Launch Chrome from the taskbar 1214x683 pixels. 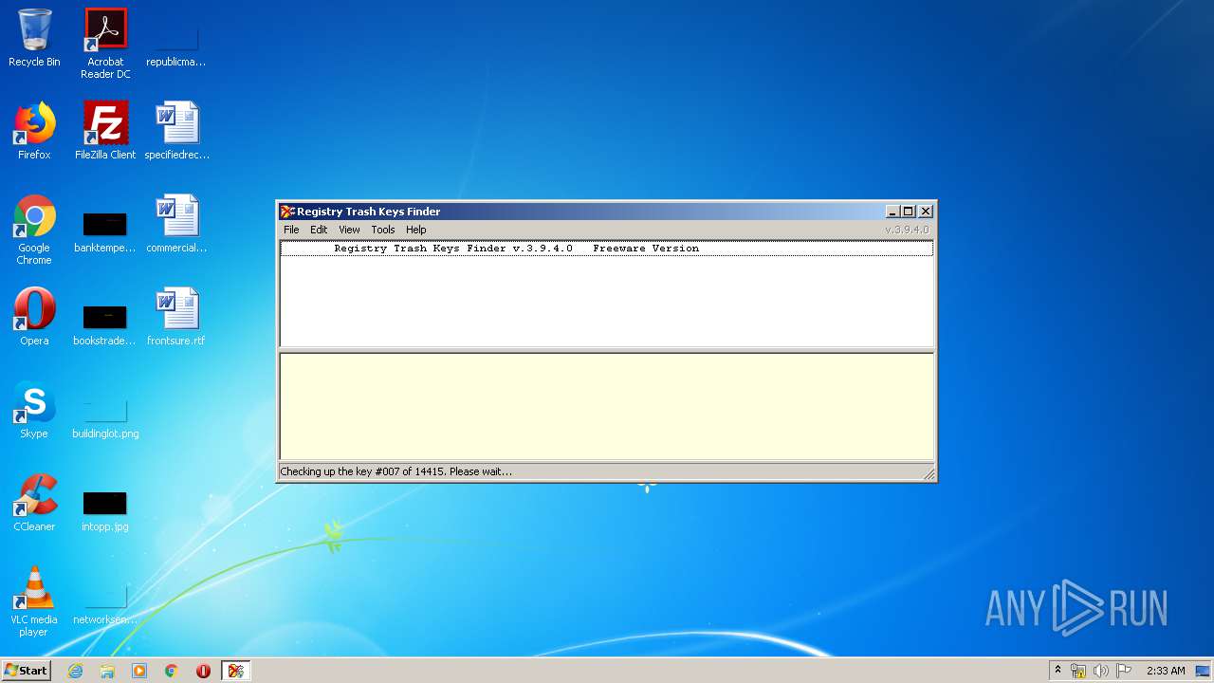171,671
